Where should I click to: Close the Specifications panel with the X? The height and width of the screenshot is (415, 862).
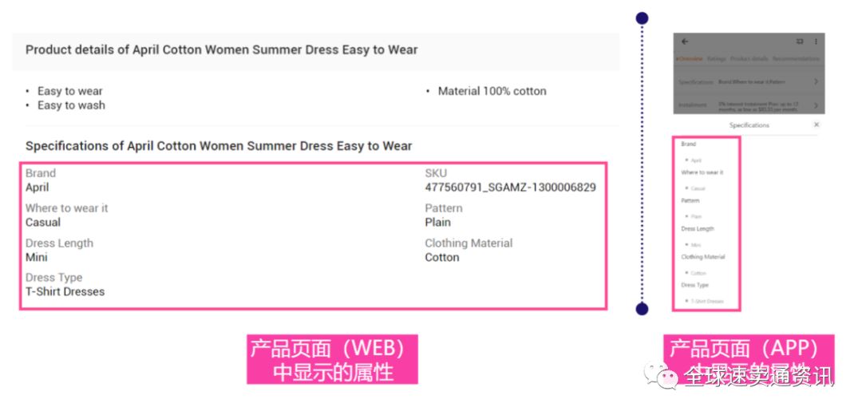817,125
